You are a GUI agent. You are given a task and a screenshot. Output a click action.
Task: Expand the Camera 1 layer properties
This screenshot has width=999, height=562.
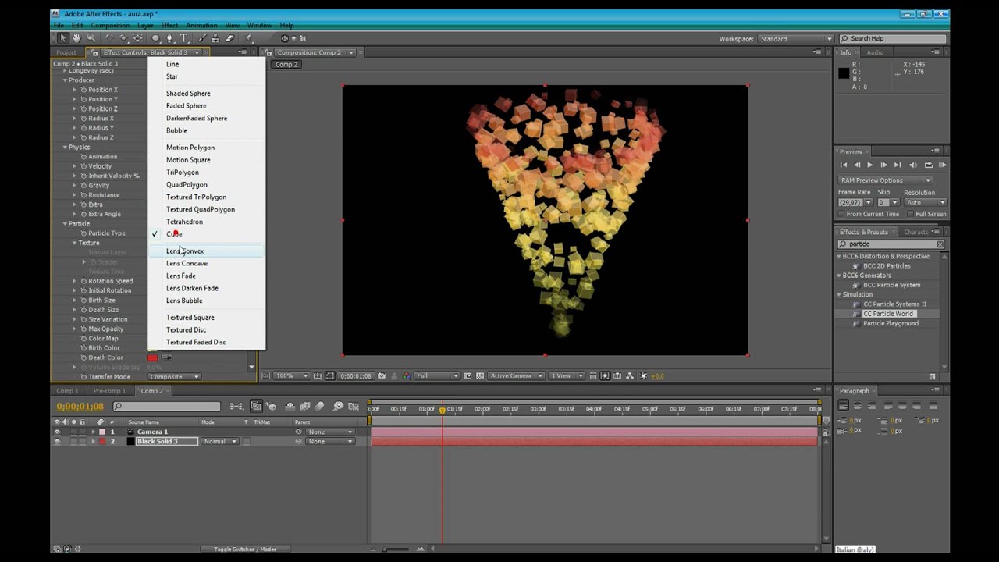coord(94,432)
